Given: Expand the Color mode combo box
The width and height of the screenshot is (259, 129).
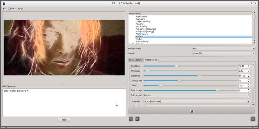Looking at the screenshot, I should [x=196, y=95].
